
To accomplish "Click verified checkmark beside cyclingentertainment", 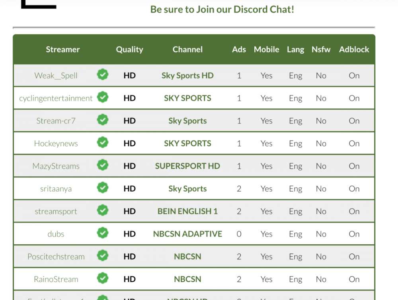I will 103,97.
